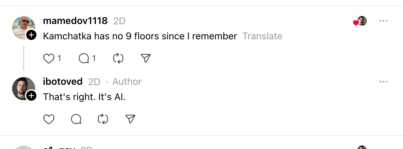Like mamedov1118's comment with the heart
This screenshot has height=149, width=403.
(x=49, y=59)
